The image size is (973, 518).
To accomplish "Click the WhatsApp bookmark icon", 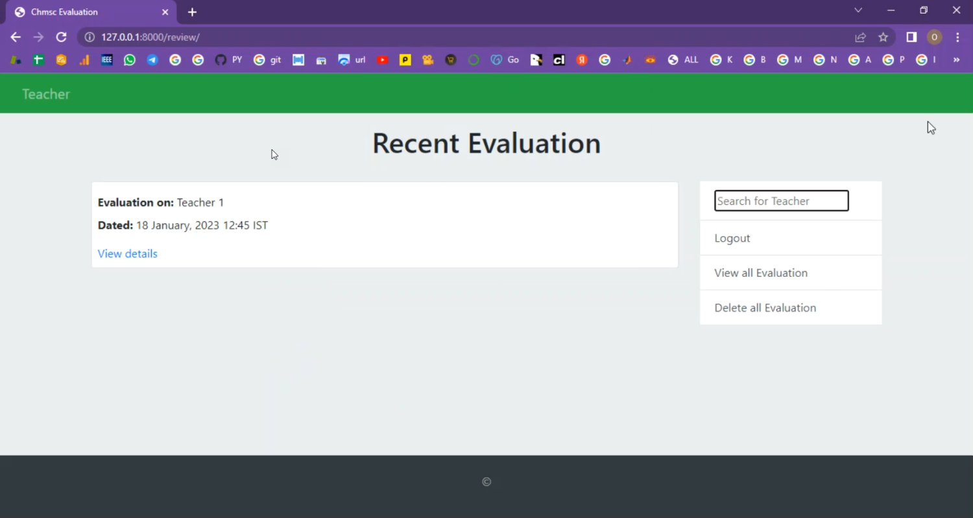I will [130, 60].
